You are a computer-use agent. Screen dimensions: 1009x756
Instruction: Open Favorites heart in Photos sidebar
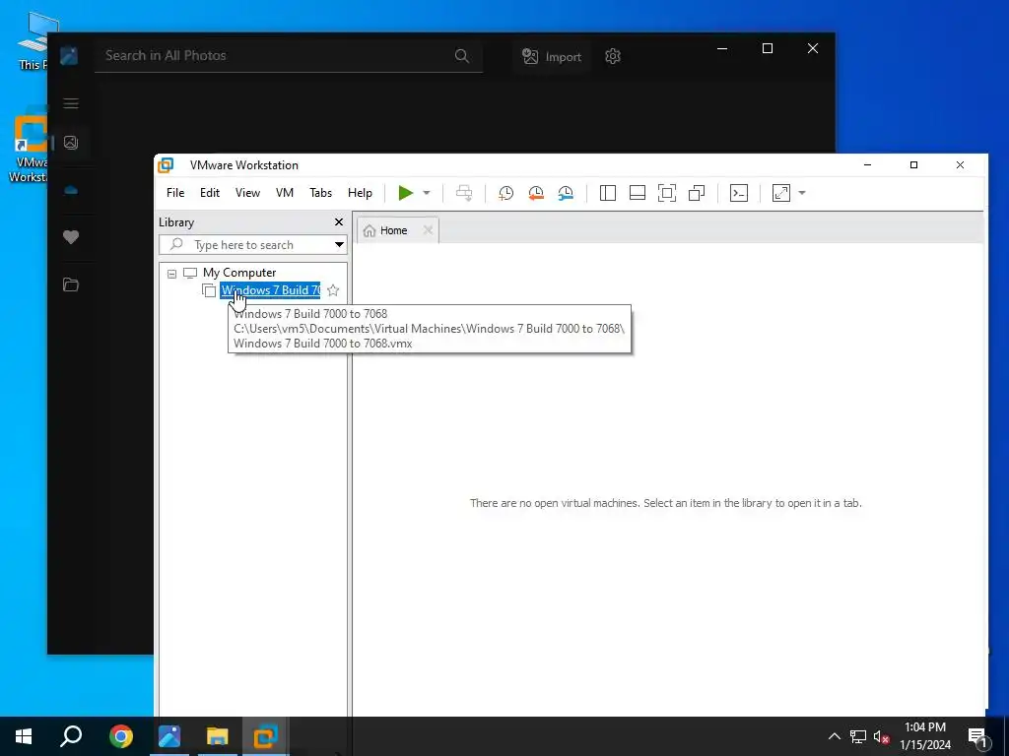tap(71, 237)
